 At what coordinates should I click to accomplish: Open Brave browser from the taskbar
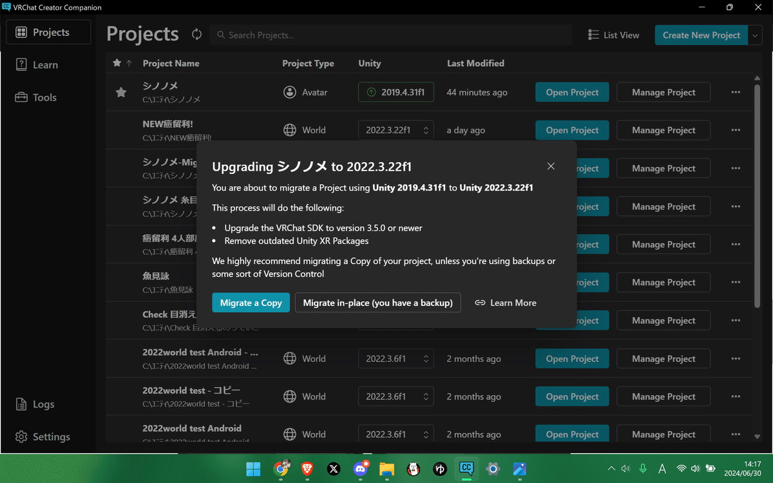tap(307, 469)
